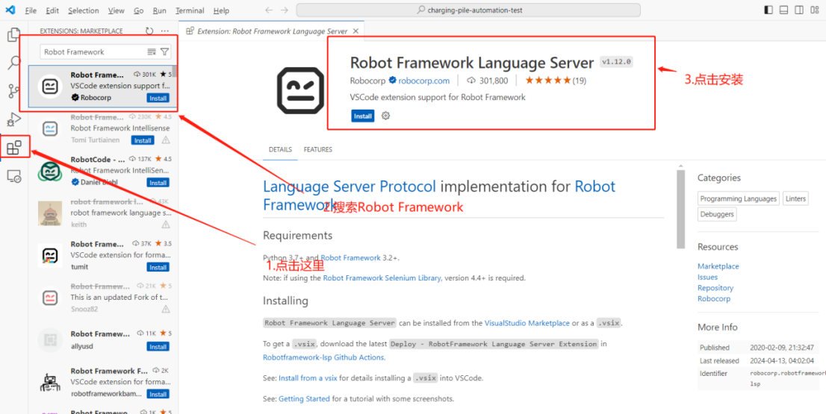The image size is (826, 414).
Task: Install the Robocorp extension from the list
Action: [x=158, y=98]
